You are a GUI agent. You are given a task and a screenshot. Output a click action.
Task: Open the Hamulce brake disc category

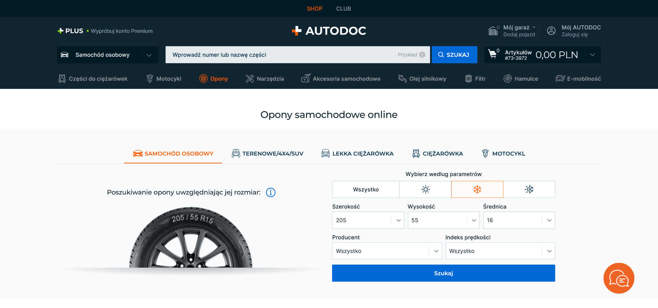[x=521, y=79]
